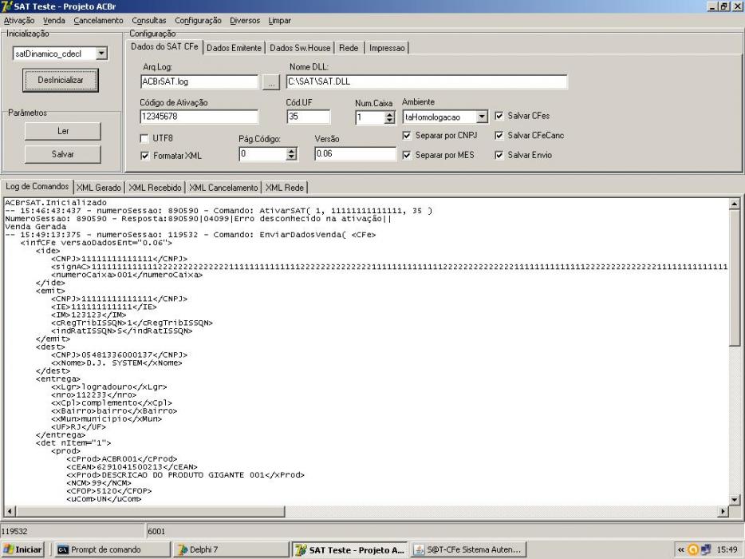Click the Iniciar start button

coord(22,549)
